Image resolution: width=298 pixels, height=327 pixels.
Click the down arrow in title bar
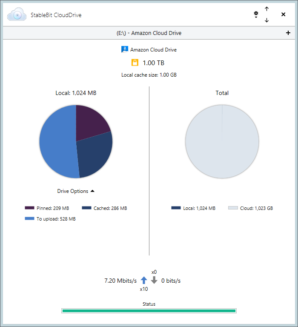(267, 20)
